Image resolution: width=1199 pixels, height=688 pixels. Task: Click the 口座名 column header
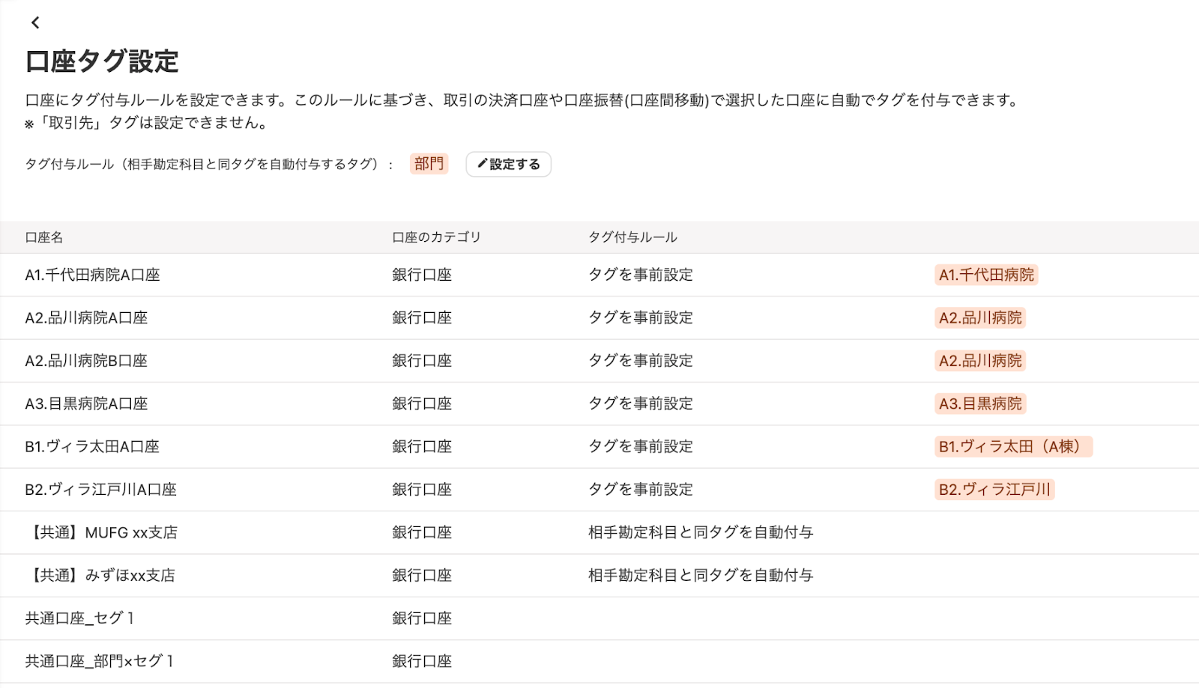(44, 237)
